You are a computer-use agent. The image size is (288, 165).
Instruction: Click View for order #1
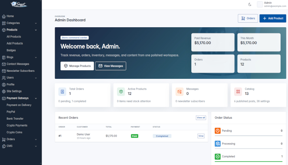coord(201,136)
